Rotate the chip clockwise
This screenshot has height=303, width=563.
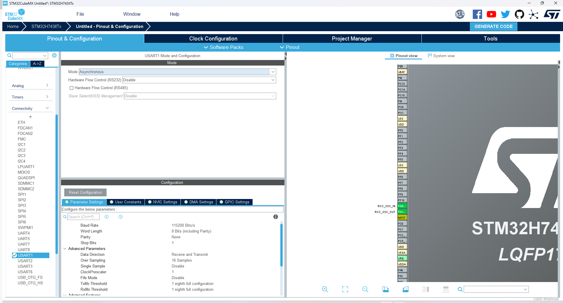point(385,289)
